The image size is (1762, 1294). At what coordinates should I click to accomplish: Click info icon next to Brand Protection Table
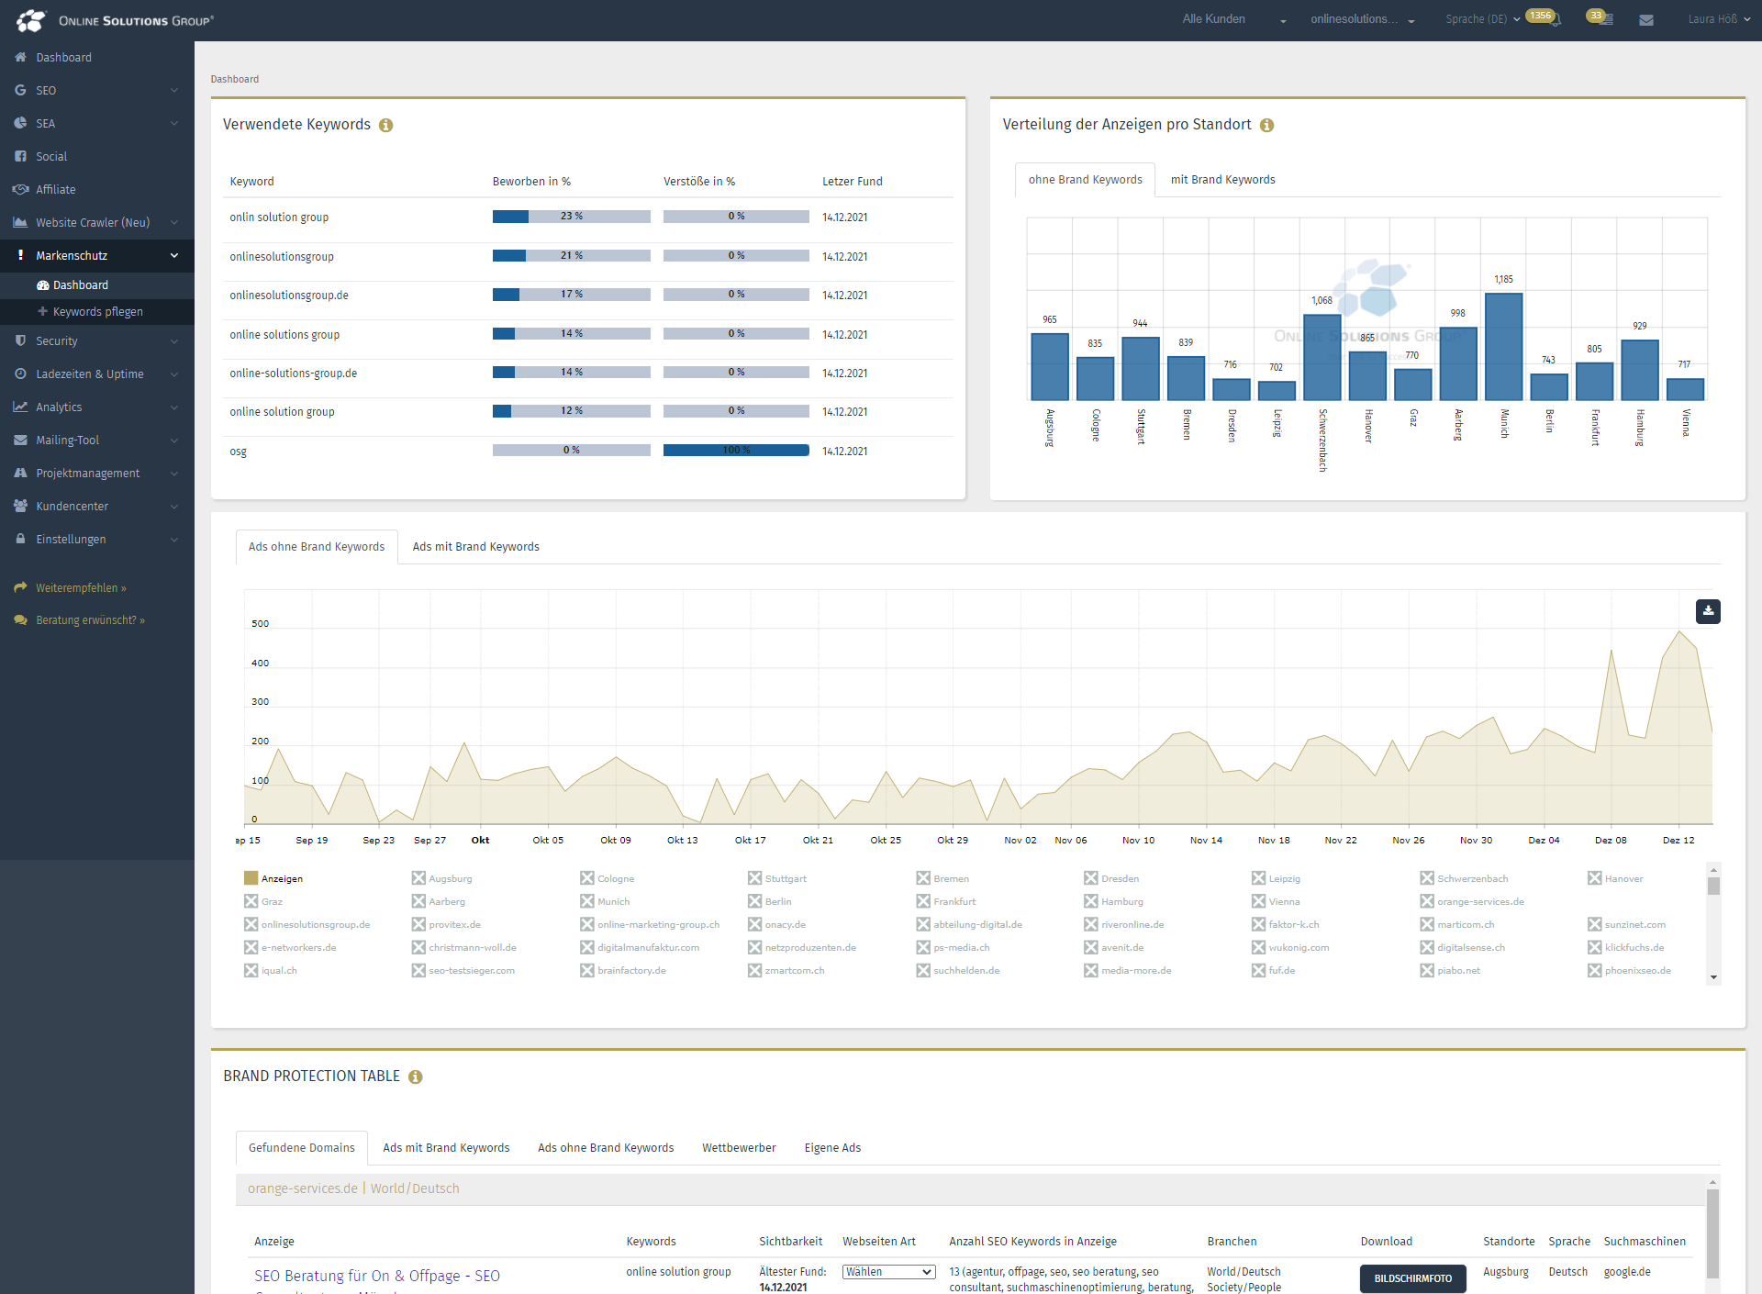pos(416,1077)
